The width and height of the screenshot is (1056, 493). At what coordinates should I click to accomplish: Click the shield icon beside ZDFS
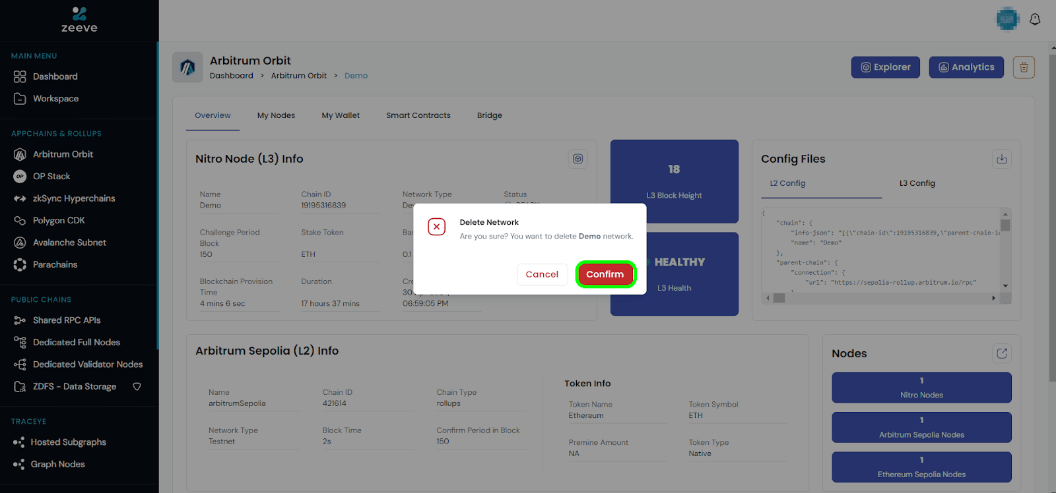coord(137,386)
